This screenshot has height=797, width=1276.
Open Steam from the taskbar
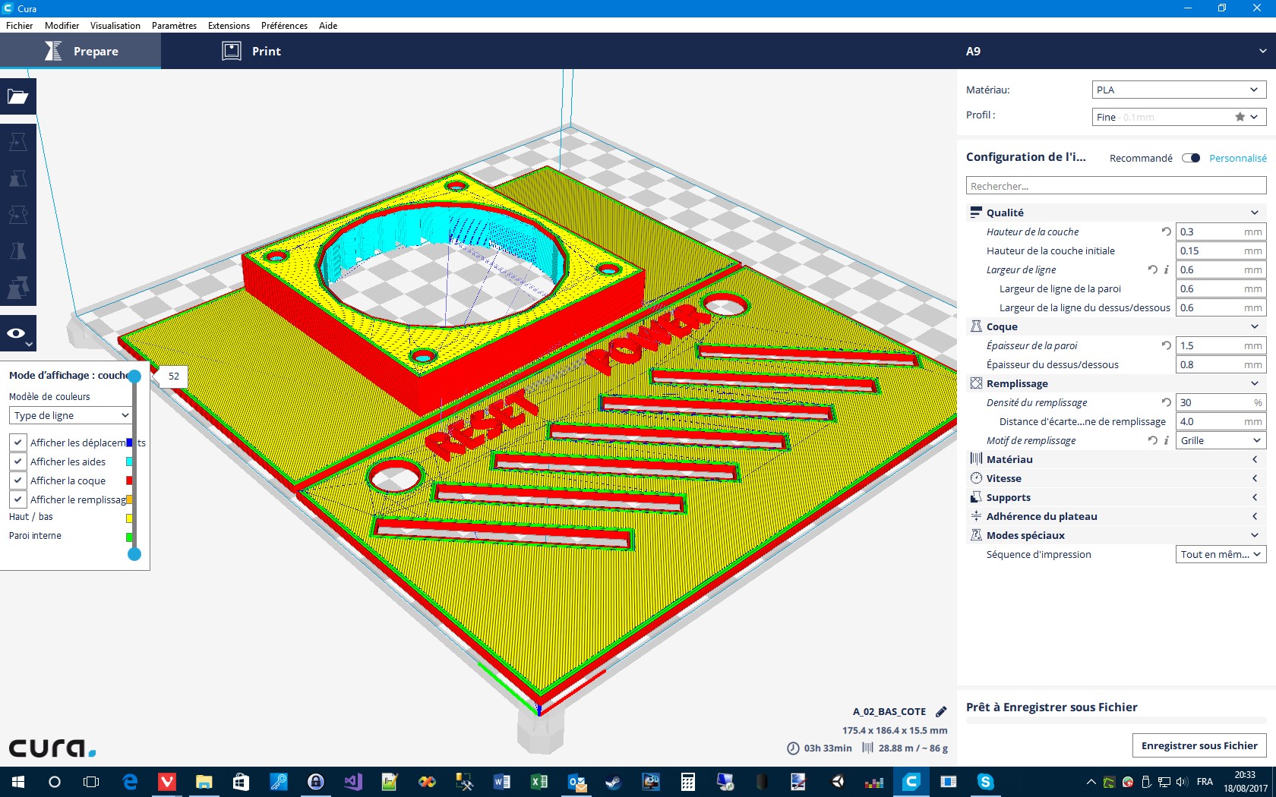coord(613,782)
